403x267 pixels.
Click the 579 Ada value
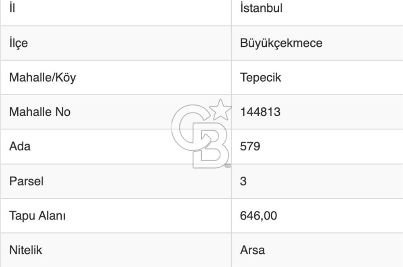tap(250, 146)
